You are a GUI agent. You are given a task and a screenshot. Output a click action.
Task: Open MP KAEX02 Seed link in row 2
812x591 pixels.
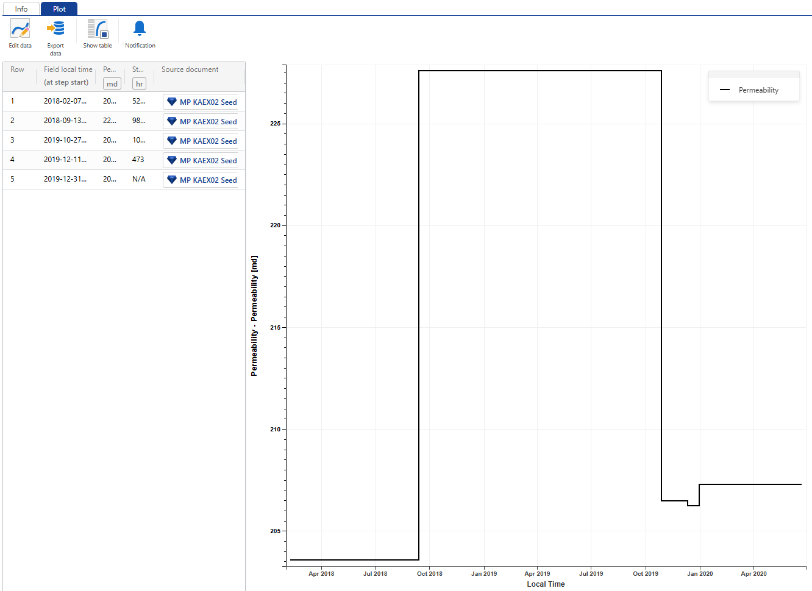(x=208, y=122)
